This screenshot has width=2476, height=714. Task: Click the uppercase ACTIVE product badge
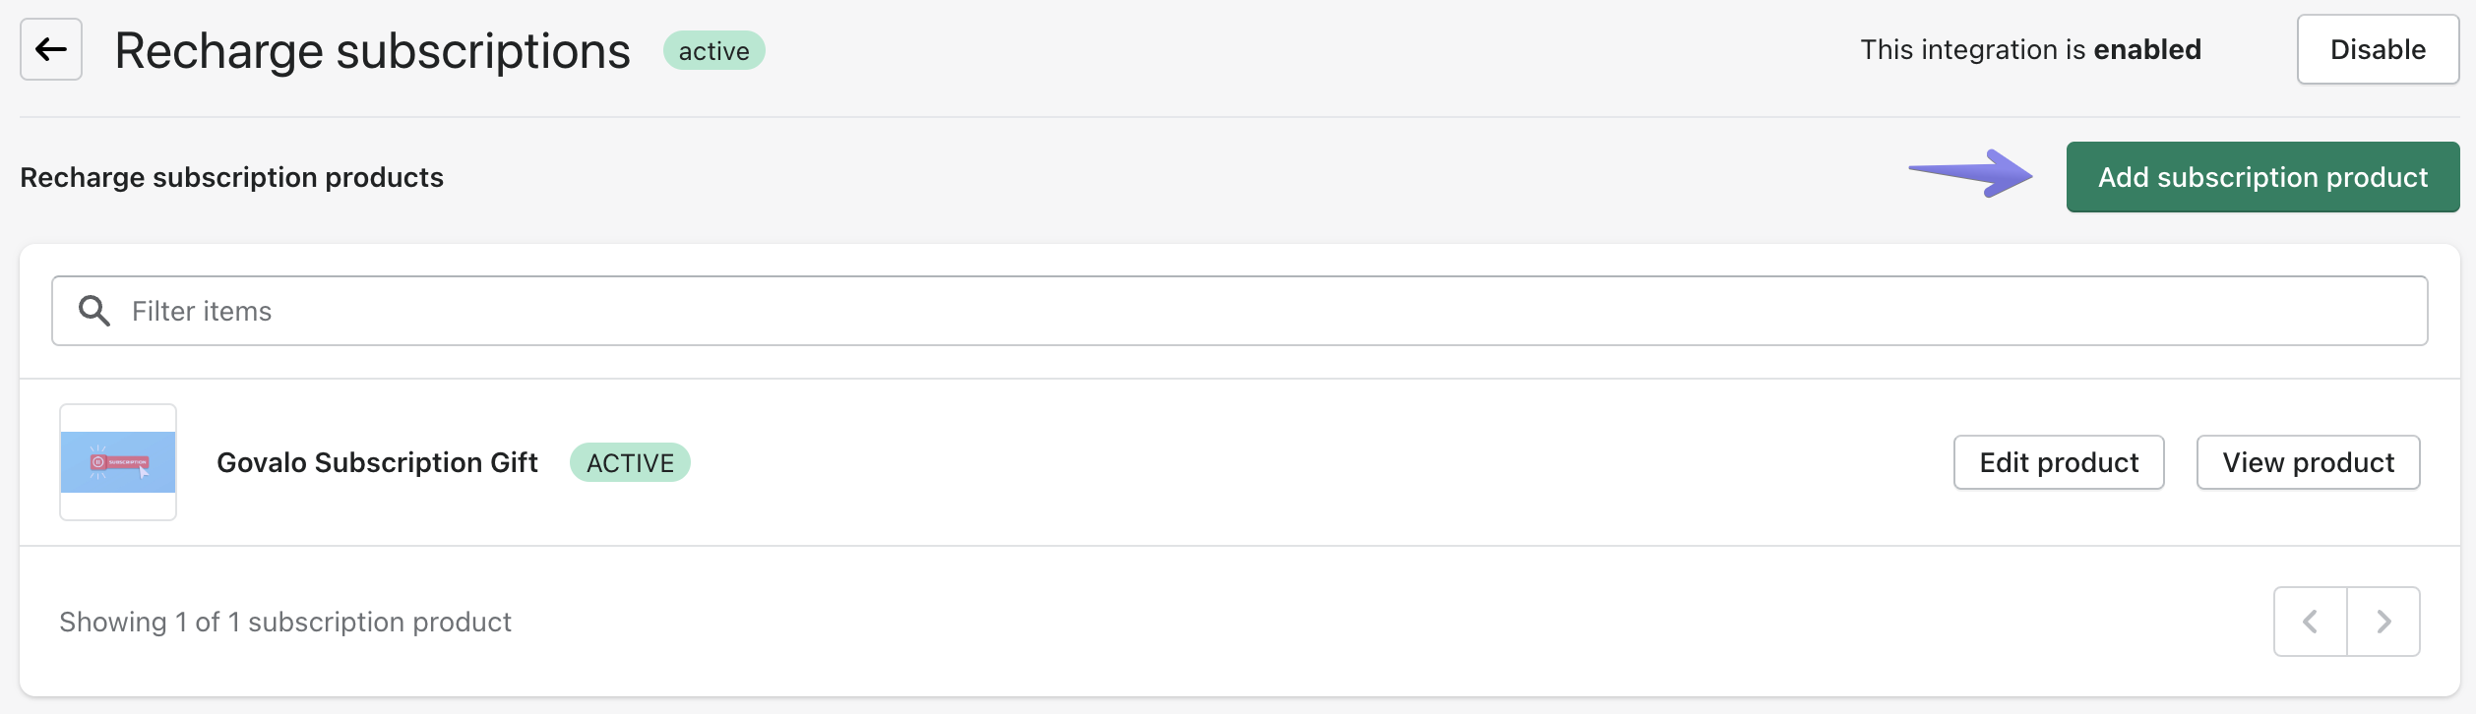tap(630, 462)
